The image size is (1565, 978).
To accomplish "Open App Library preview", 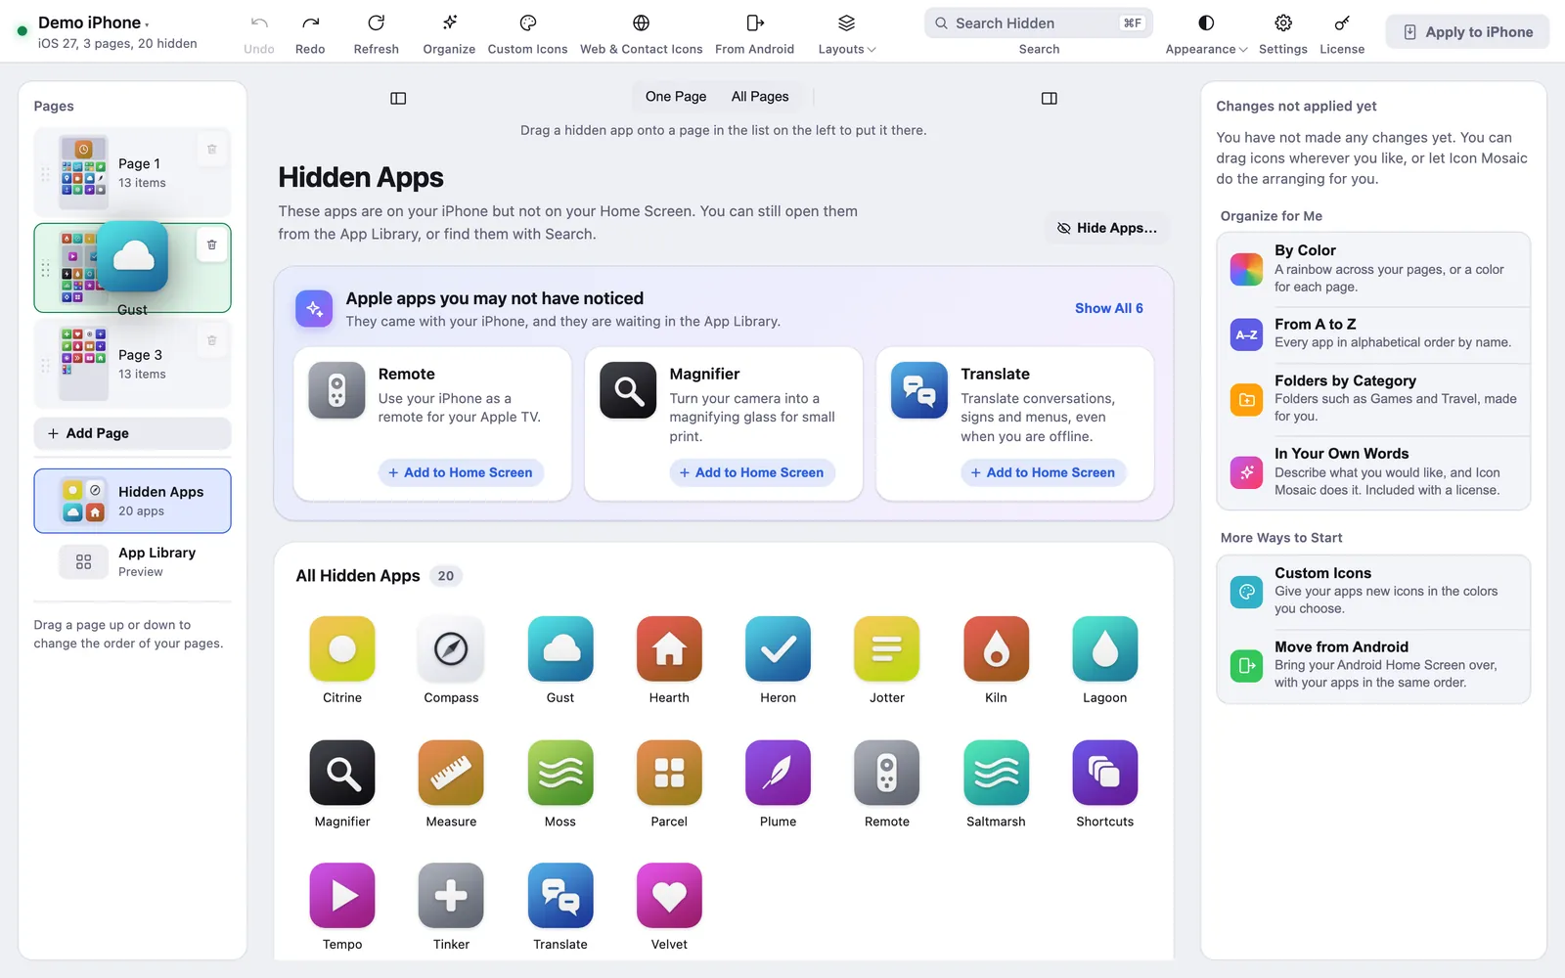I will click(x=133, y=561).
